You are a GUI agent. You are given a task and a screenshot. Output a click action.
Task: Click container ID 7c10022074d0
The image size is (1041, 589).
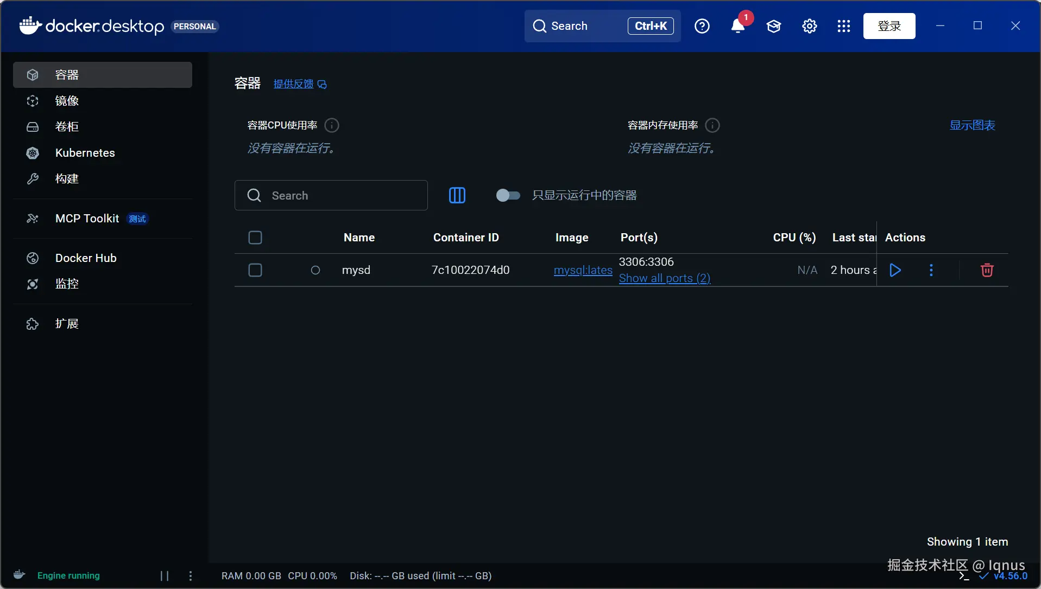pos(470,270)
